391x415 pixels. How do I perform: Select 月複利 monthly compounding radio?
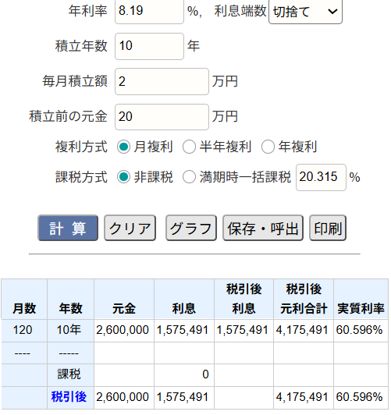123,147
